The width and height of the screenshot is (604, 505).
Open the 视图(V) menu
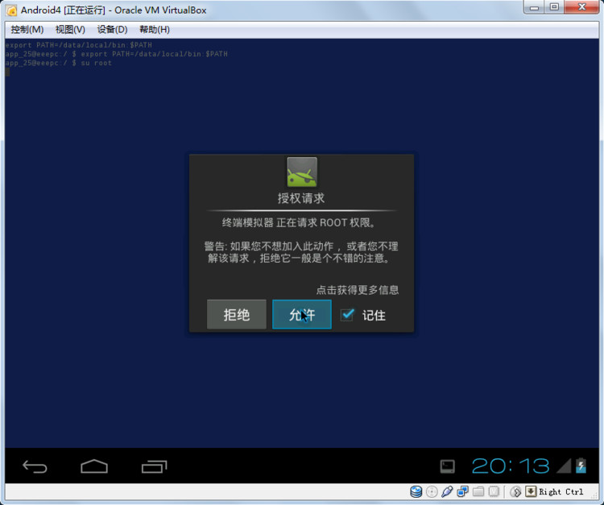(x=70, y=30)
